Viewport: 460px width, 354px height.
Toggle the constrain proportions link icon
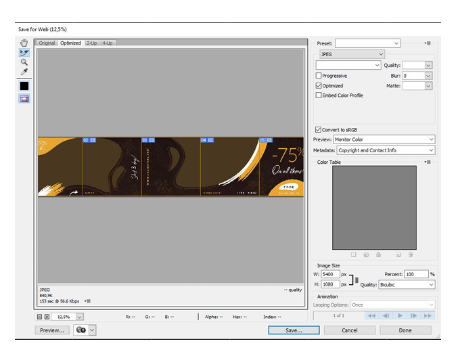tap(356, 280)
